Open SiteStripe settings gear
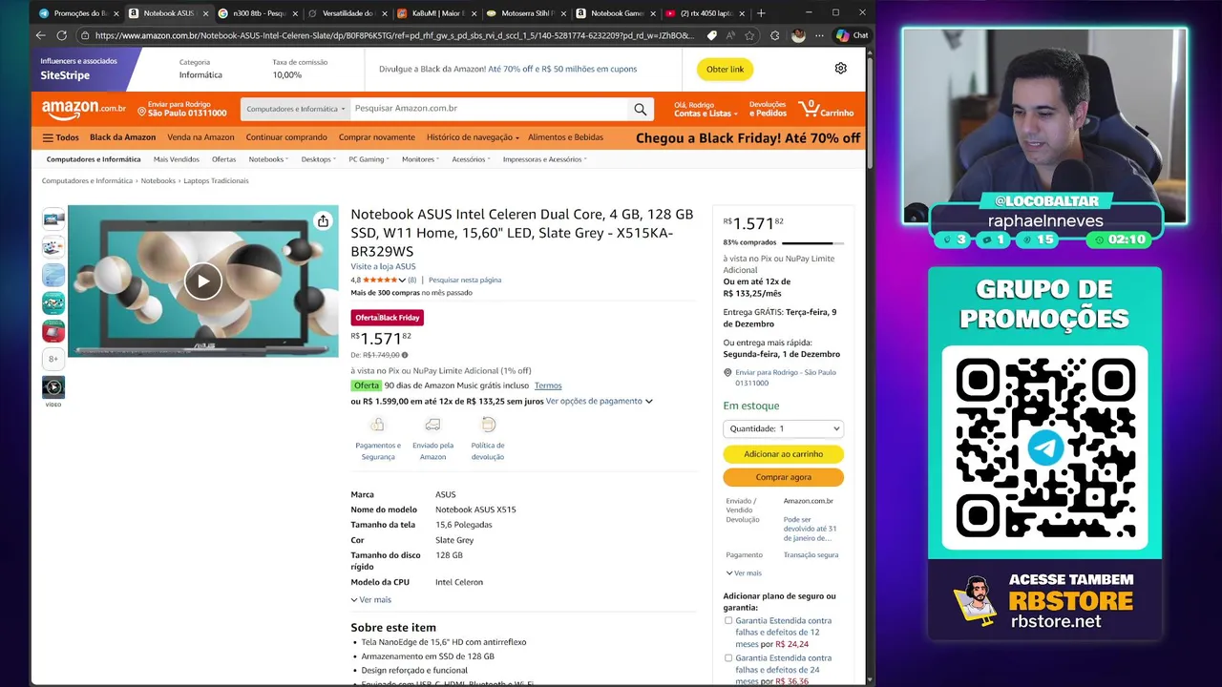This screenshot has width=1222, height=687. click(x=840, y=69)
